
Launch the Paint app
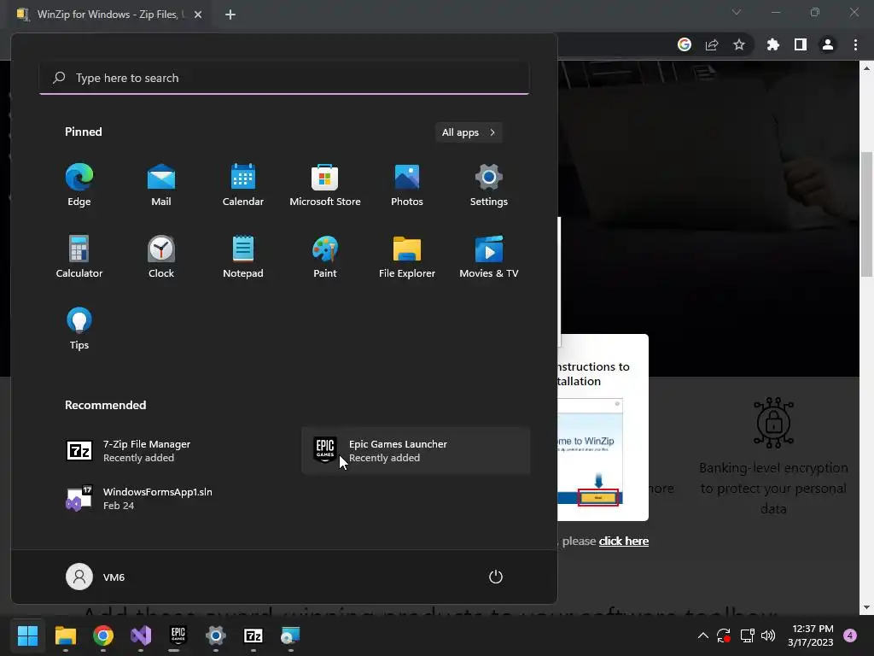325,257
